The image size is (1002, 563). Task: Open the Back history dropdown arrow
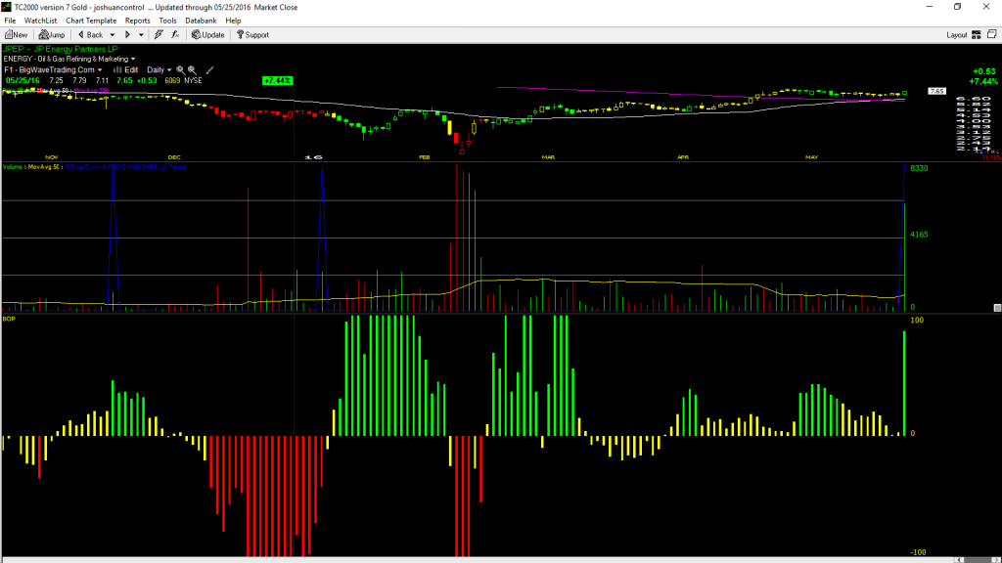(113, 35)
